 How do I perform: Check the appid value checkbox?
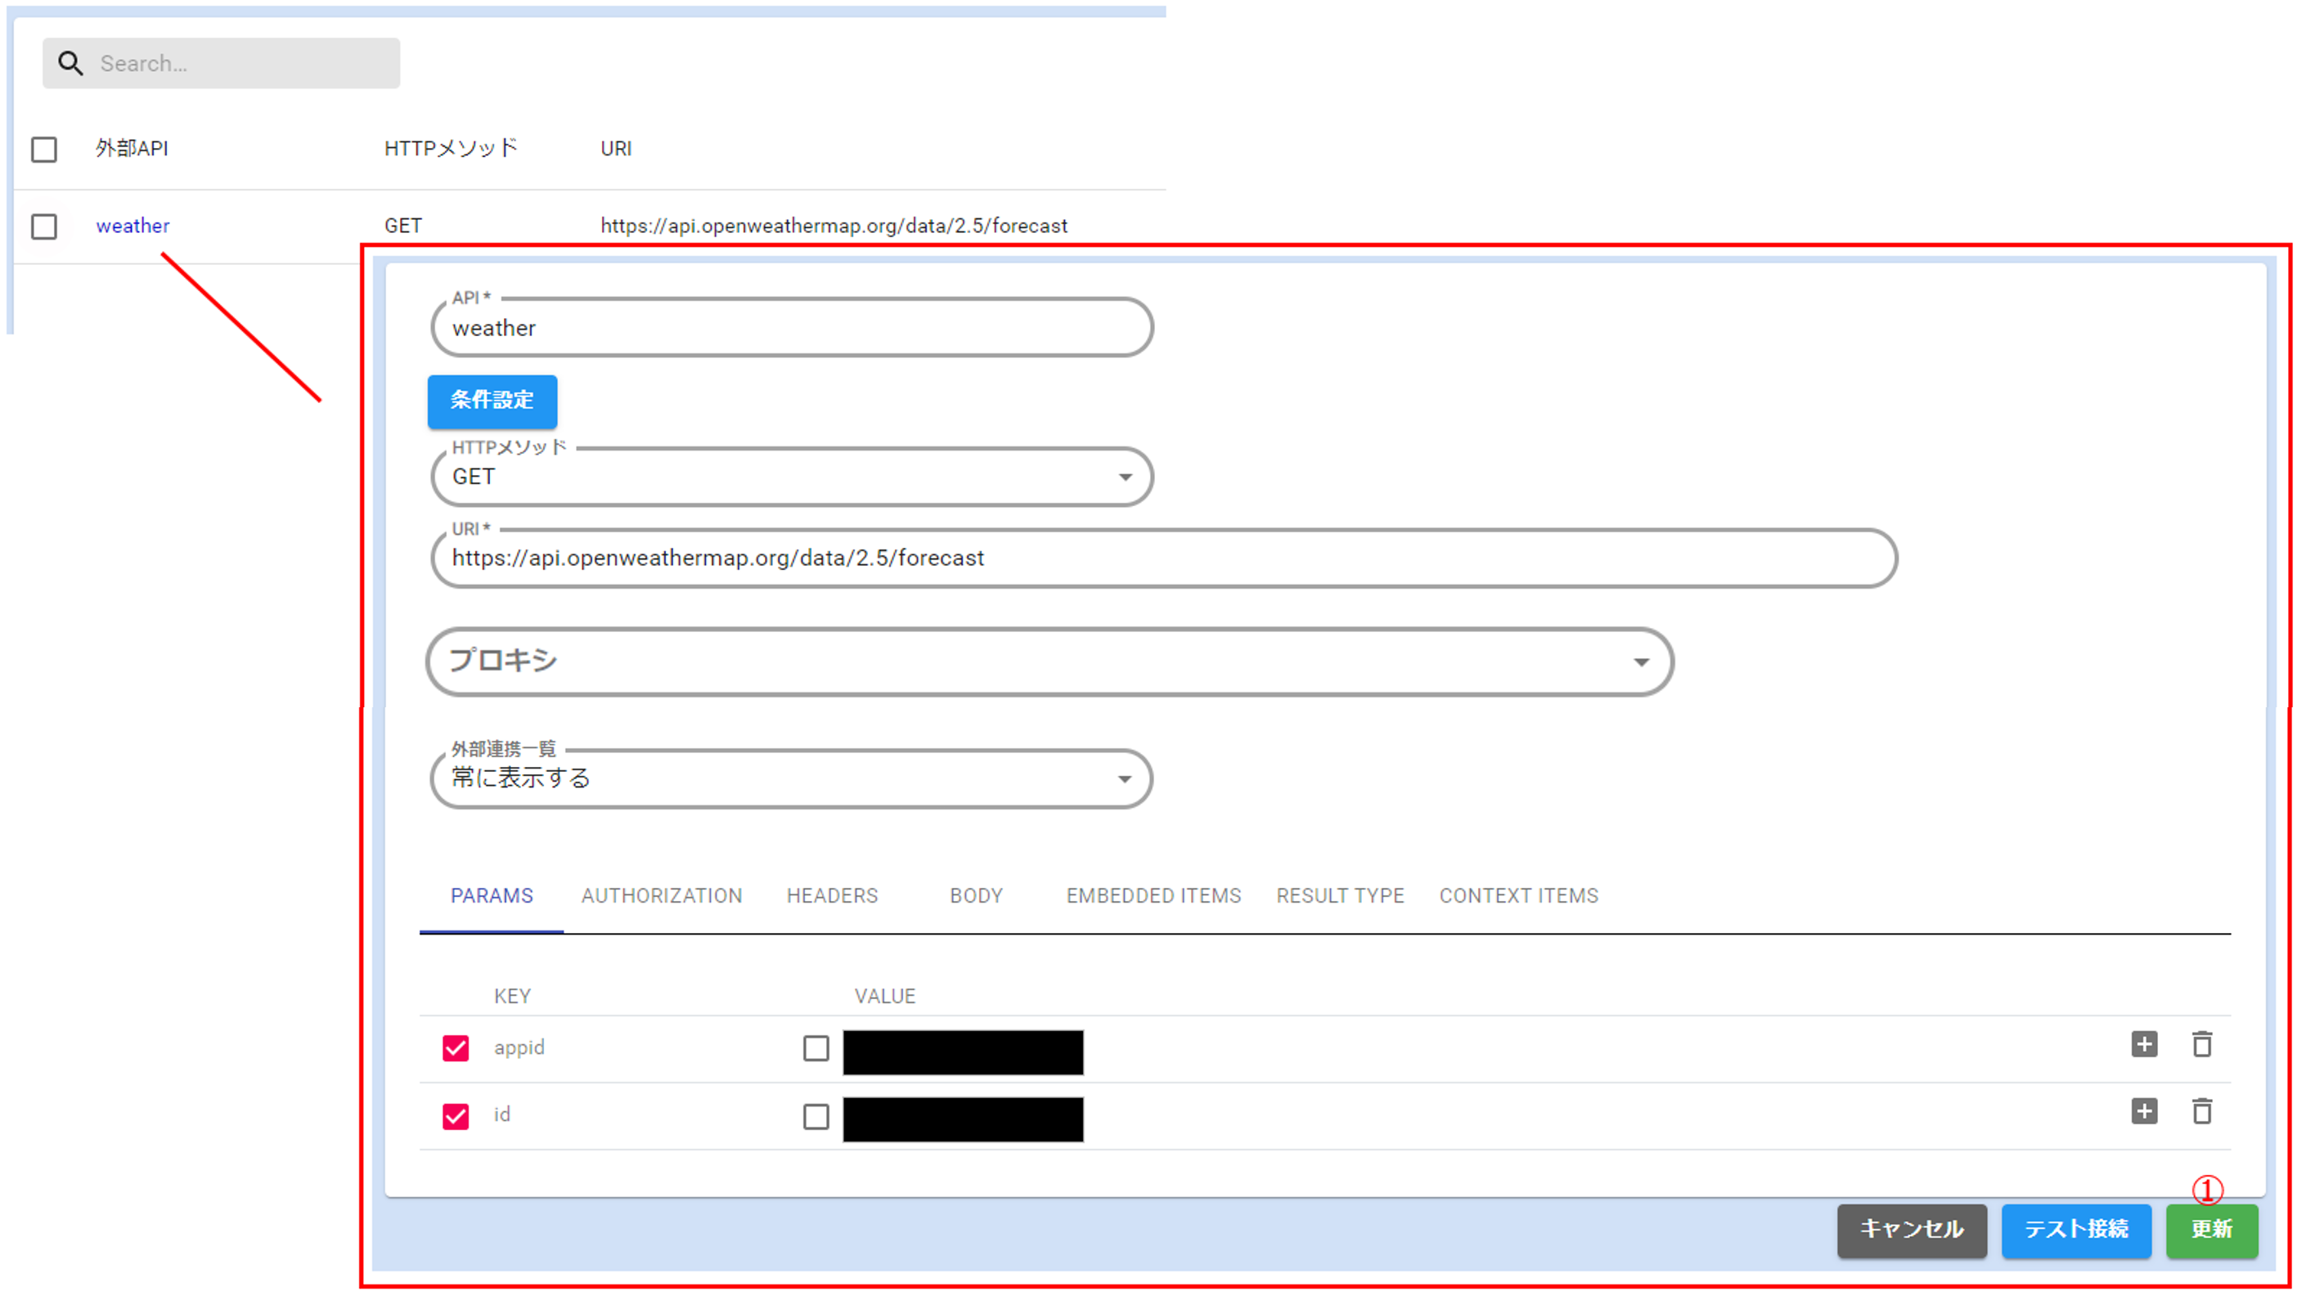click(815, 1048)
